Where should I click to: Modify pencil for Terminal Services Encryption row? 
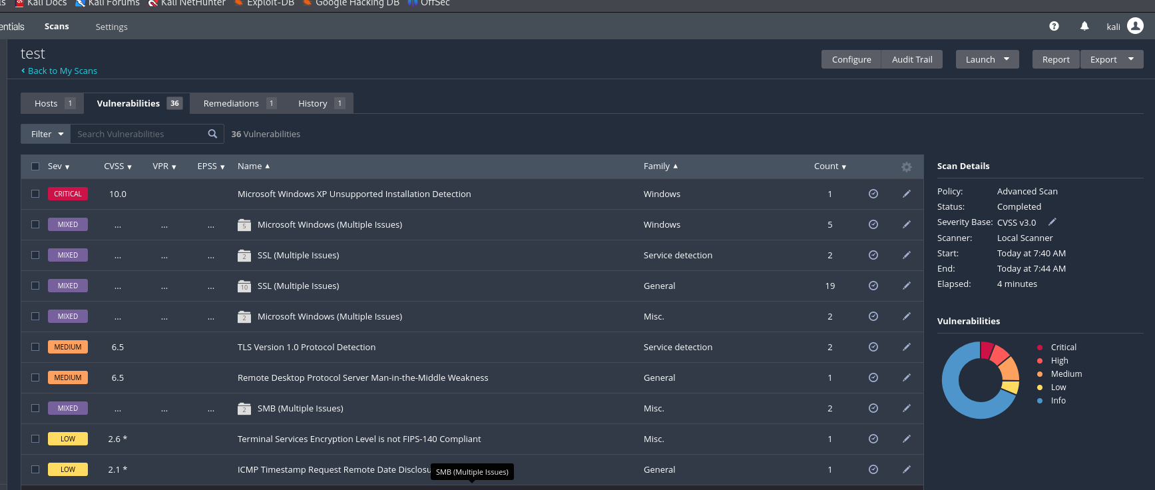(x=907, y=439)
